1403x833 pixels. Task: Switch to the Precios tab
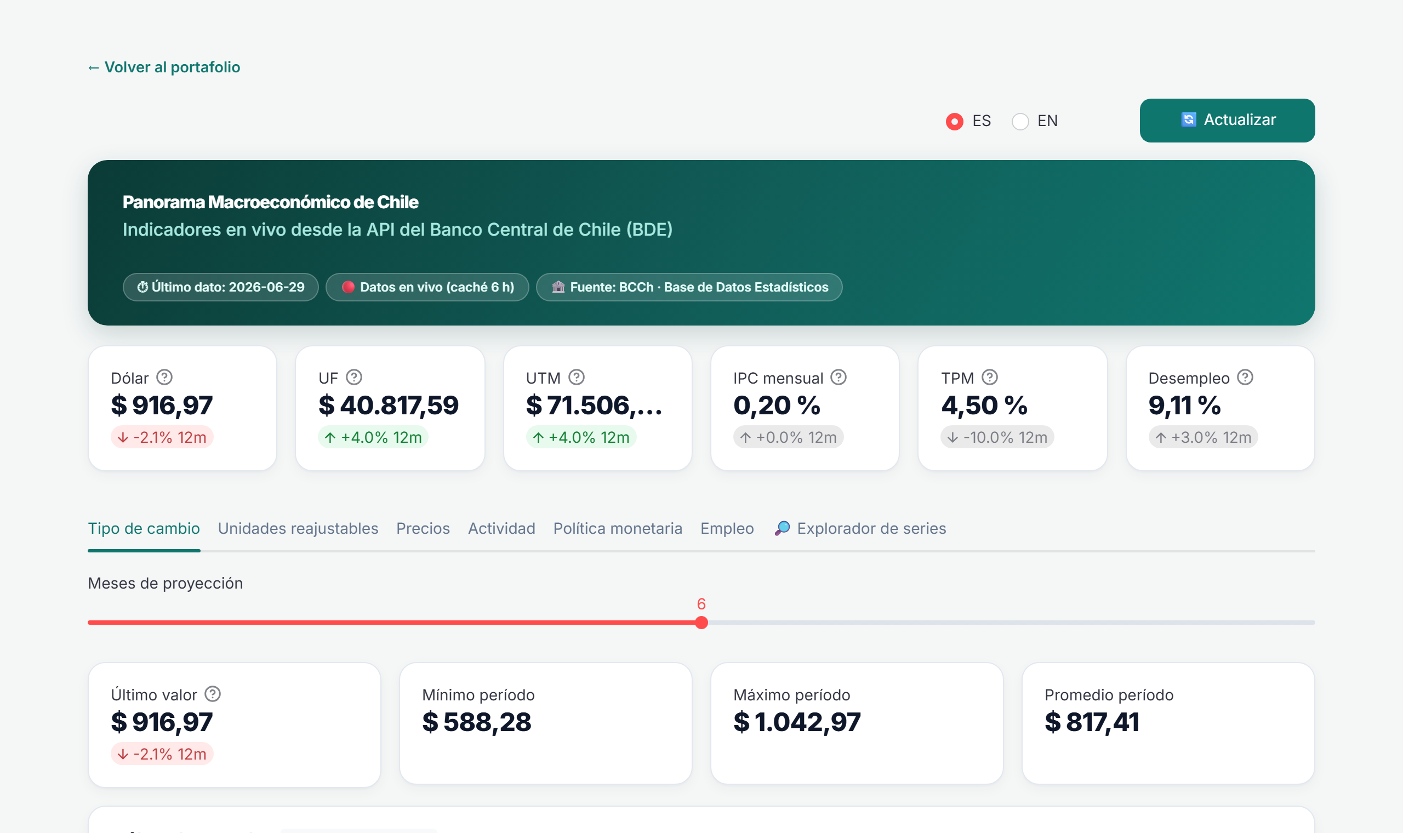coord(423,528)
